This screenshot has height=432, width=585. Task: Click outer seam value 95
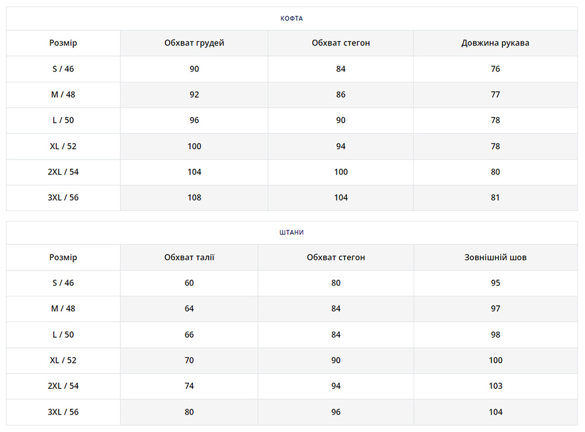pos(495,283)
